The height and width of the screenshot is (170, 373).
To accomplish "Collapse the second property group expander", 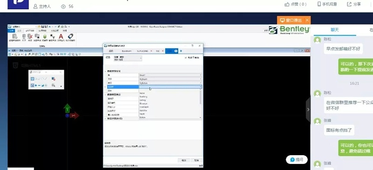I will tap(105, 95).
